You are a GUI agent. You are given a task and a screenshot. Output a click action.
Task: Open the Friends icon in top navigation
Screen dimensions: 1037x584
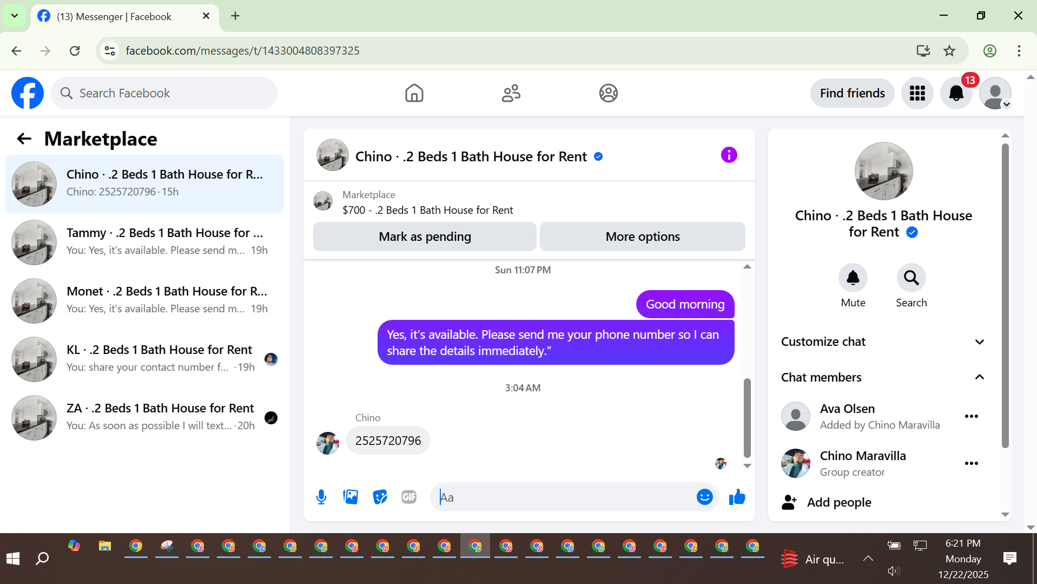click(x=511, y=93)
